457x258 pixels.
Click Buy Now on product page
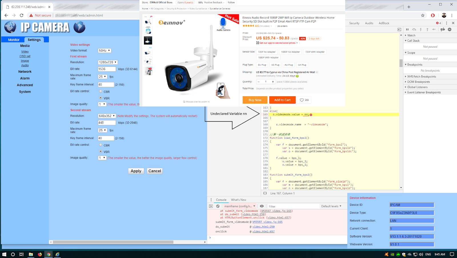pyautogui.click(x=255, y=100)
